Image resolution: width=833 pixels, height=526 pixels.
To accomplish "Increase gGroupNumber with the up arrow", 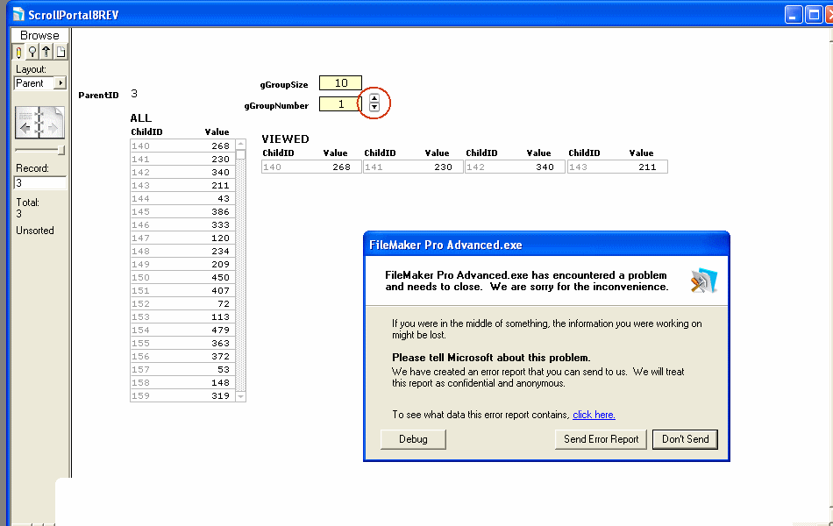I will (x=374, y=98).
